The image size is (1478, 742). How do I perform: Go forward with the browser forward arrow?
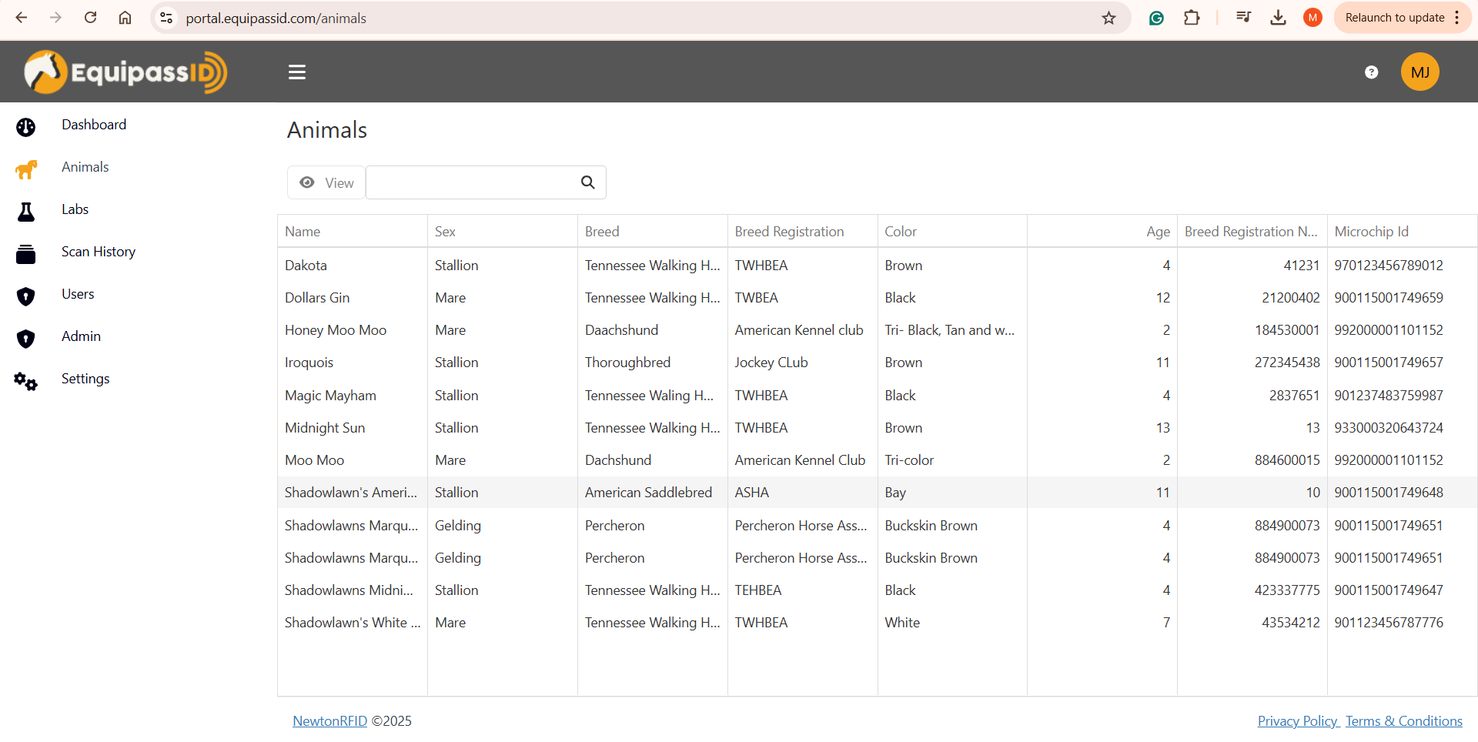click(x=55, y=18)
